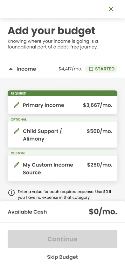Click the REQUIRED label banner
The height and width of the screenshot is (271, 125).
click(x=62, y=93)
